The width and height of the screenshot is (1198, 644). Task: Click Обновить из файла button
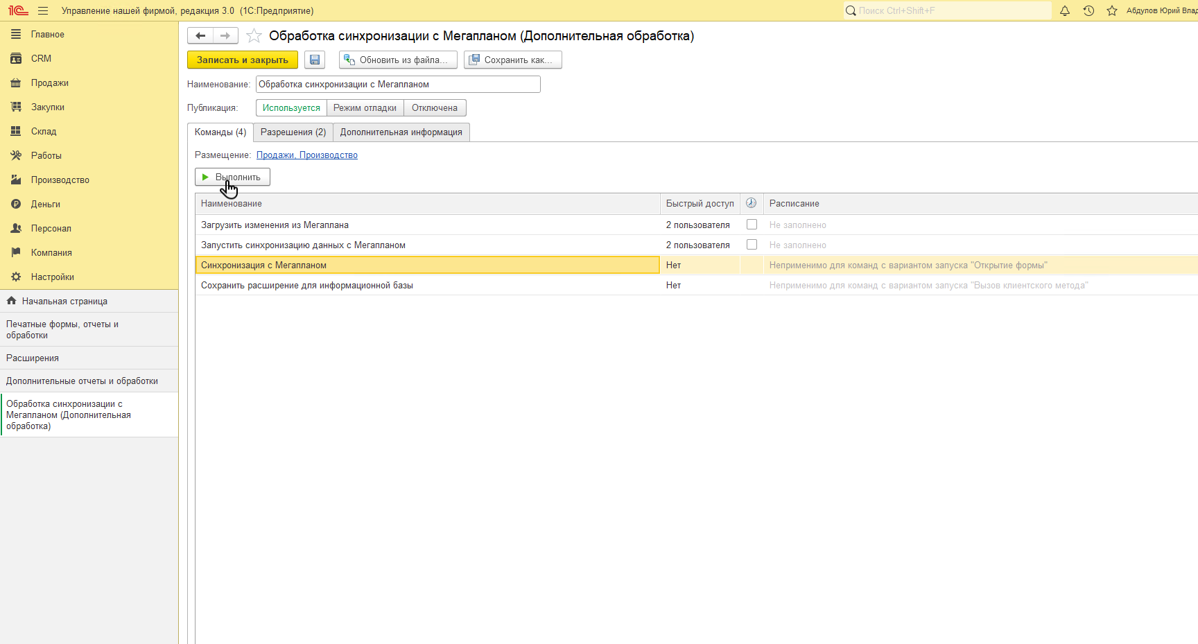[398, 60]
